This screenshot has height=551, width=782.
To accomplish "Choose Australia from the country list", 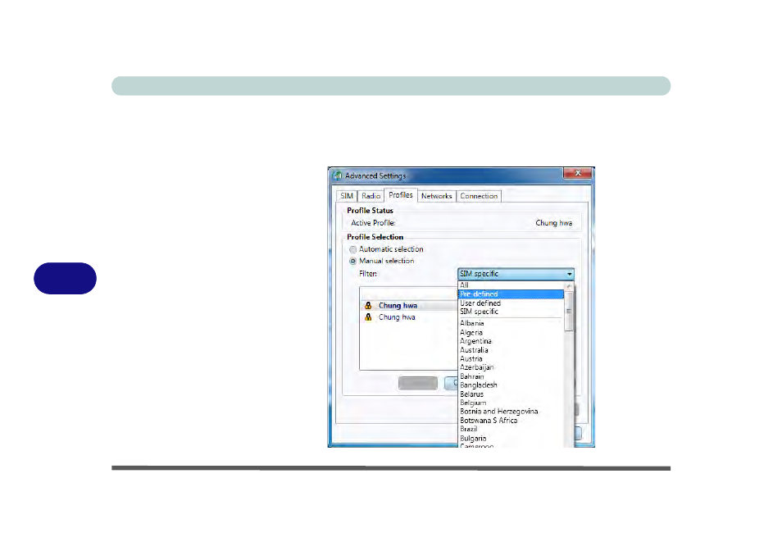I will (474, 350).
